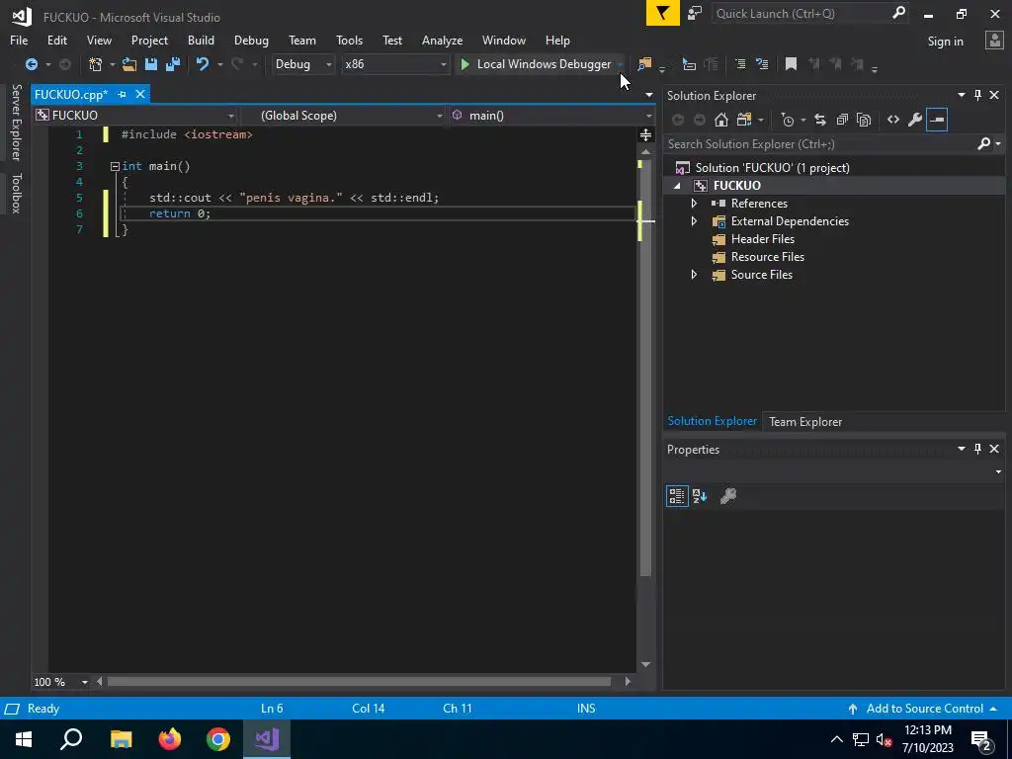Open Google Chrome from the taskbar
The width and height of the screenshot is (1012, 759).
point(218,739)
